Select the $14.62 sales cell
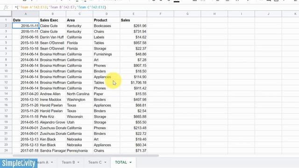This screenshot has width=299, height=168. pos(134,37)
